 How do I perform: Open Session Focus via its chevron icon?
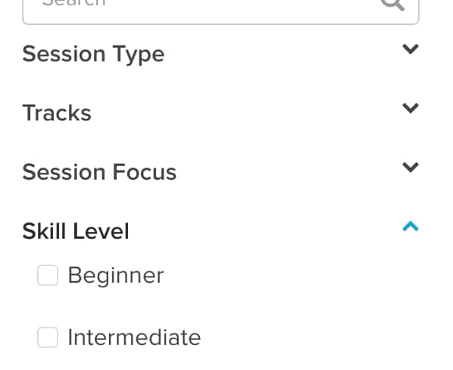(411, 168)
